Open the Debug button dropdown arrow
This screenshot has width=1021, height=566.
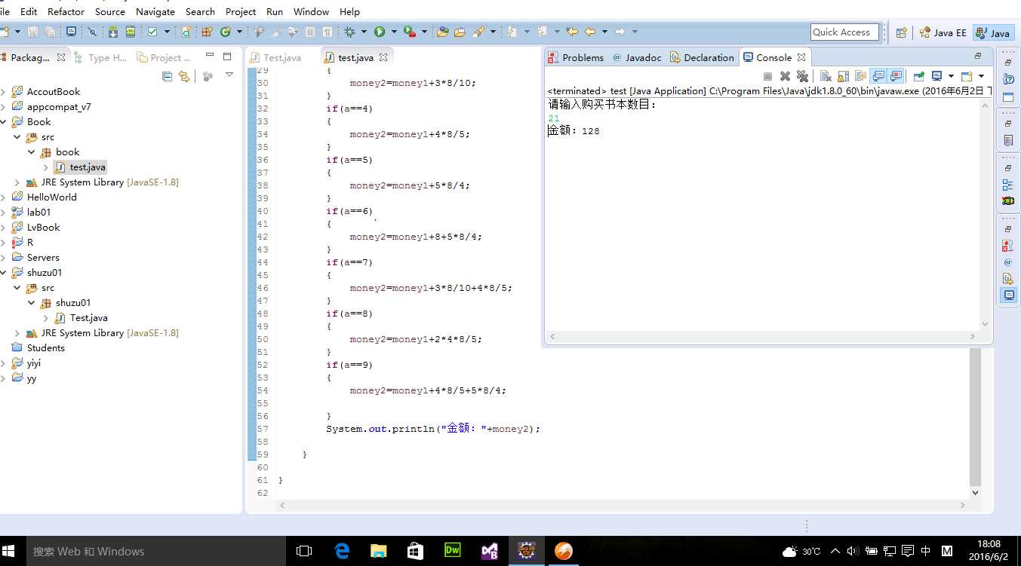[363, 32]
